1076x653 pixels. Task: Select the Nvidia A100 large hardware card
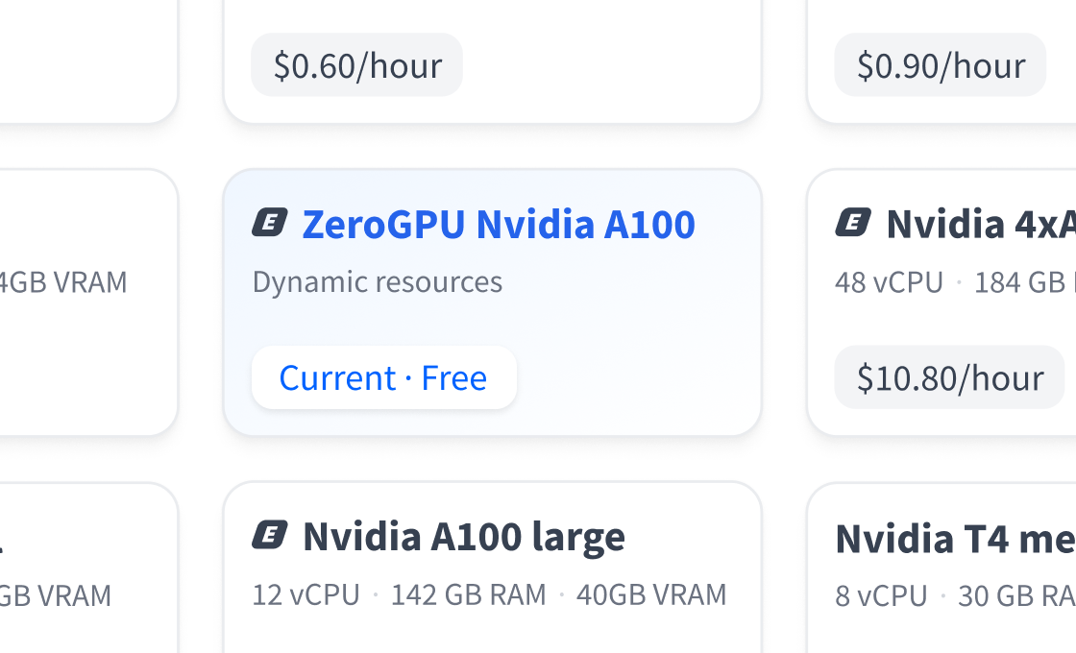492,576
